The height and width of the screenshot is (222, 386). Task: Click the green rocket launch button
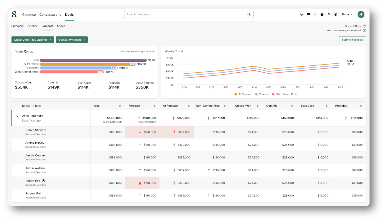[361, 15]
